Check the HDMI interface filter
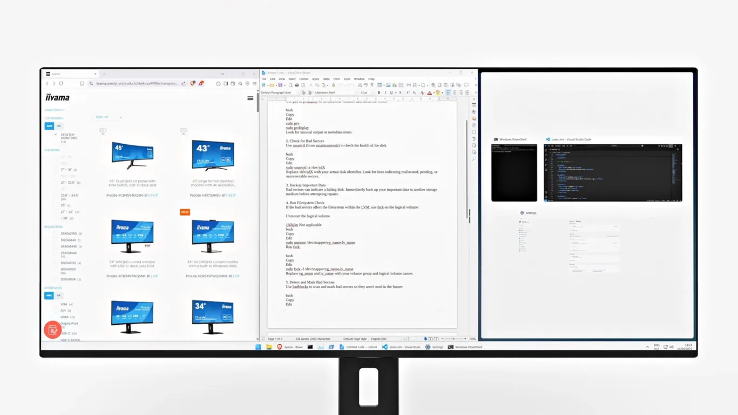Viewport: 738px width, 415px height. [x=56, y=317]
